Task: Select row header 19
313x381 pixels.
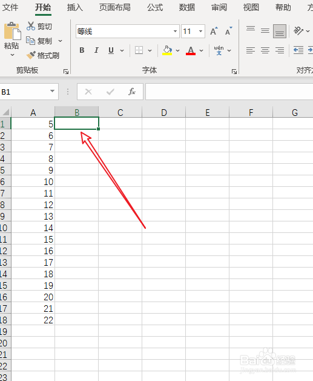Action: point(5,331)
